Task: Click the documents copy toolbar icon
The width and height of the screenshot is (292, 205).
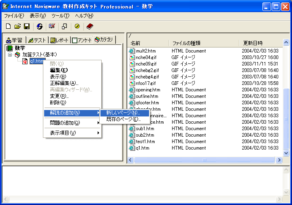Action: point(64,26)
